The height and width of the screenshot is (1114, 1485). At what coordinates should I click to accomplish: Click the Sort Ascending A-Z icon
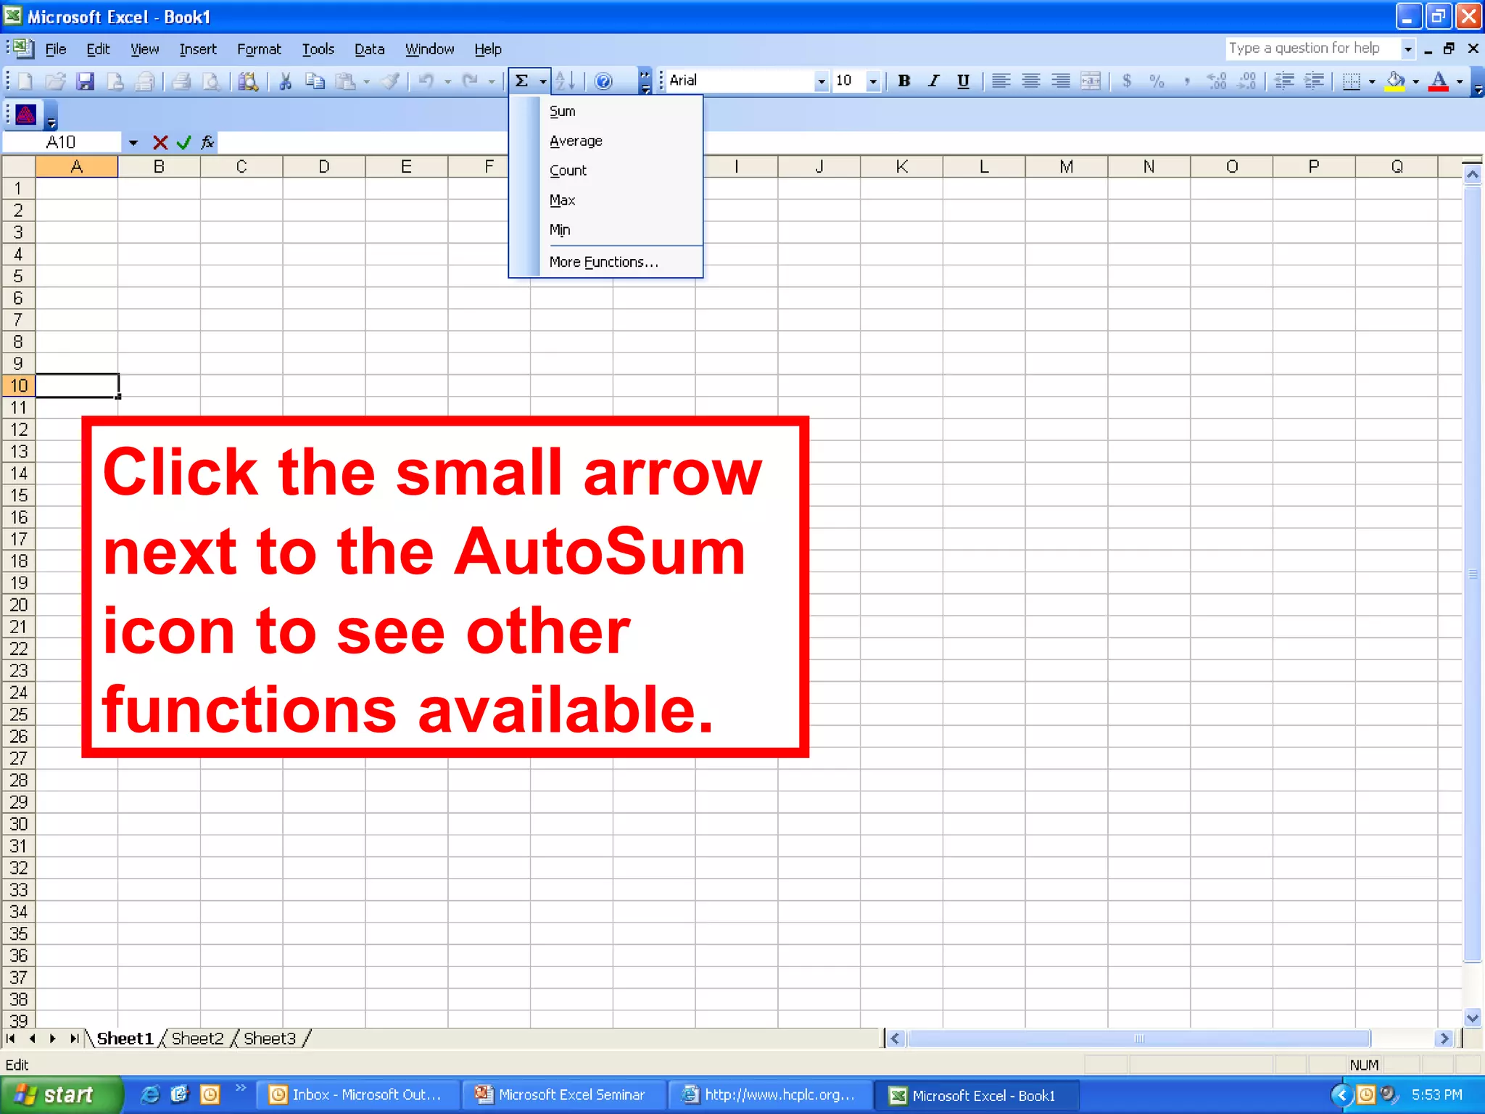point(566,81)
